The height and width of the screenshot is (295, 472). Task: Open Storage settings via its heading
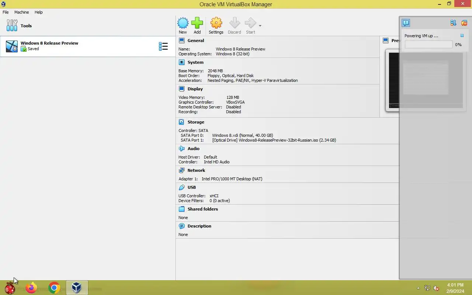point(196,122)
